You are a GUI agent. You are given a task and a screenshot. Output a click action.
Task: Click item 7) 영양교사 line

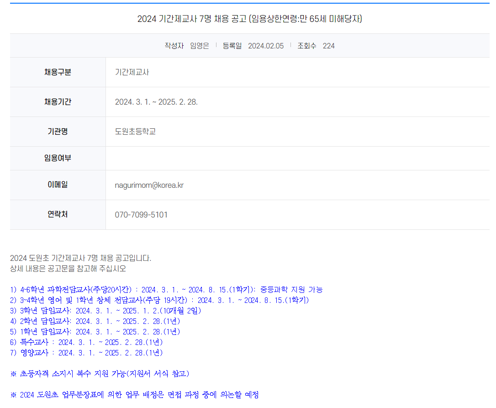(86, 353)
